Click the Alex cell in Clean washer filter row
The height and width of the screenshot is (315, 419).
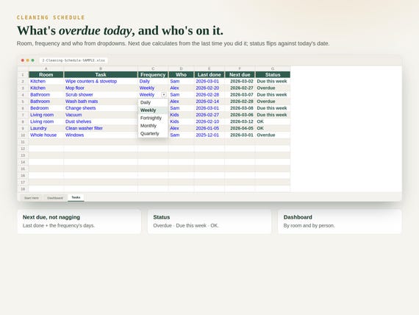point(181,128)
